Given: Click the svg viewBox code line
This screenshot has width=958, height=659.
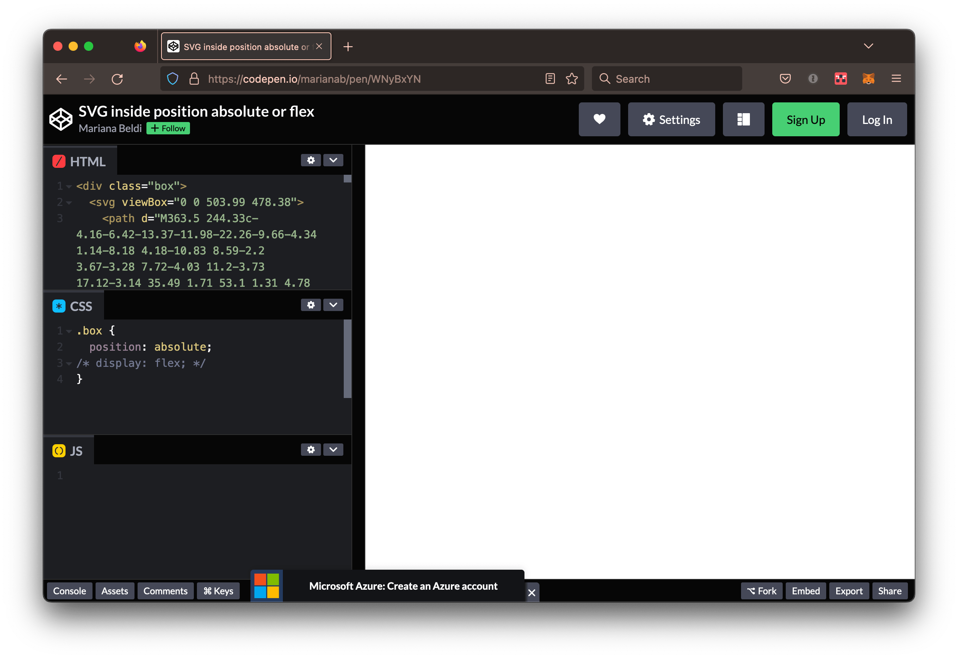Looking at the screenshot, I should click(x=196, y=202).
